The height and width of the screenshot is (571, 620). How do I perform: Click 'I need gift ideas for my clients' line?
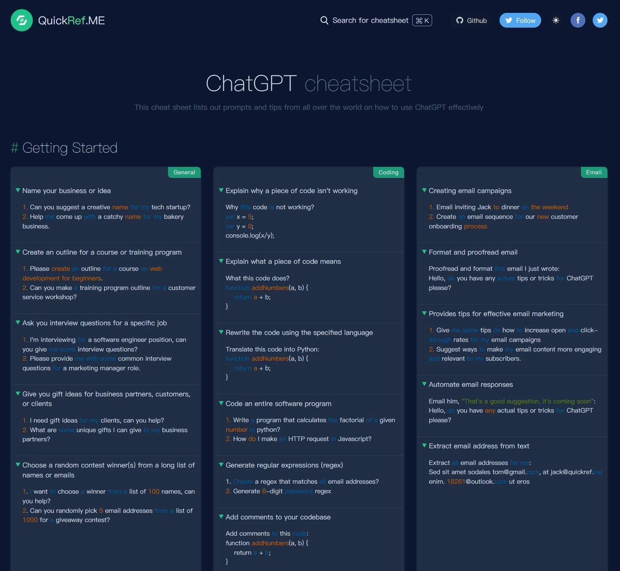coord(93,421)
